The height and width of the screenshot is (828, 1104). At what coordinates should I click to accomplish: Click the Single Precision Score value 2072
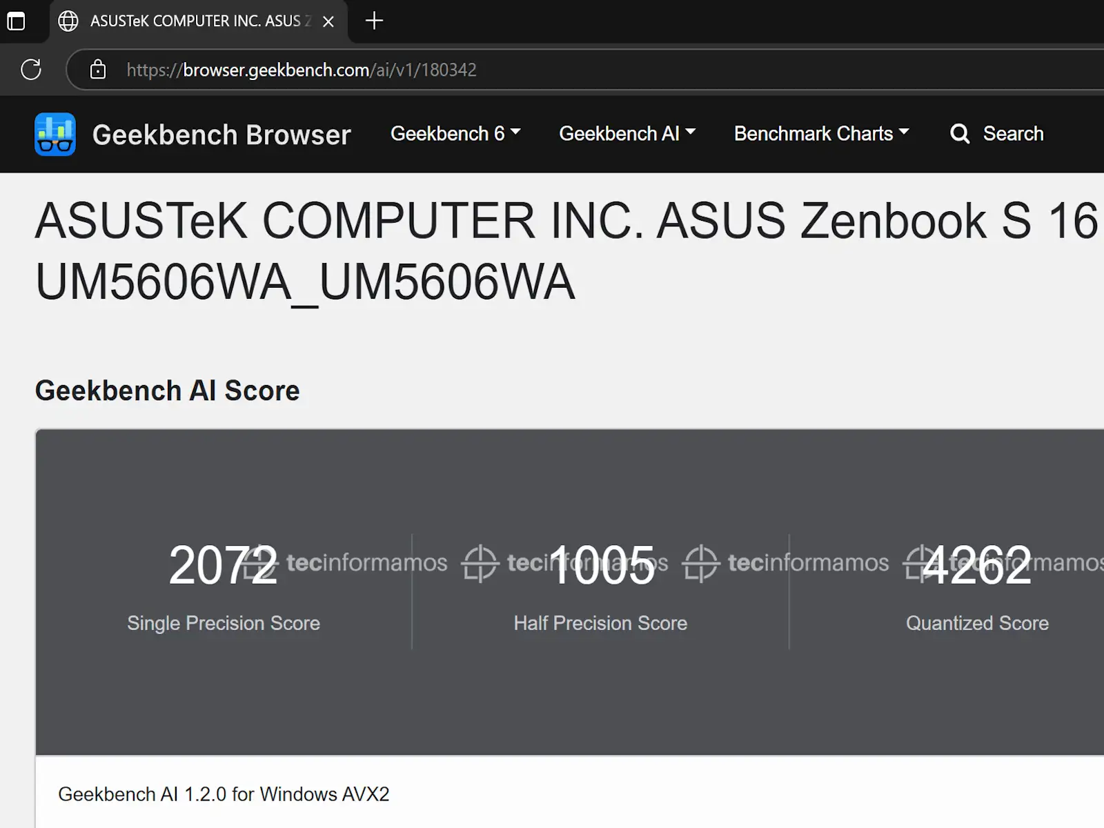223,566
